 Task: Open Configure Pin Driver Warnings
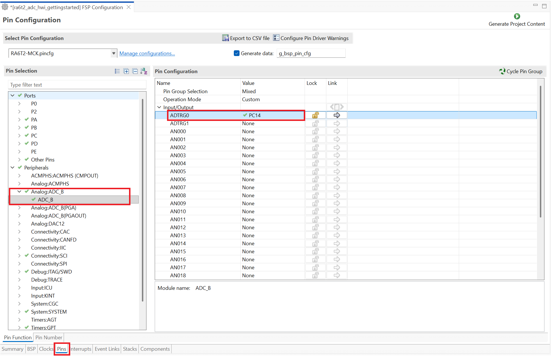pyautogui.click(x=311, y=38)
